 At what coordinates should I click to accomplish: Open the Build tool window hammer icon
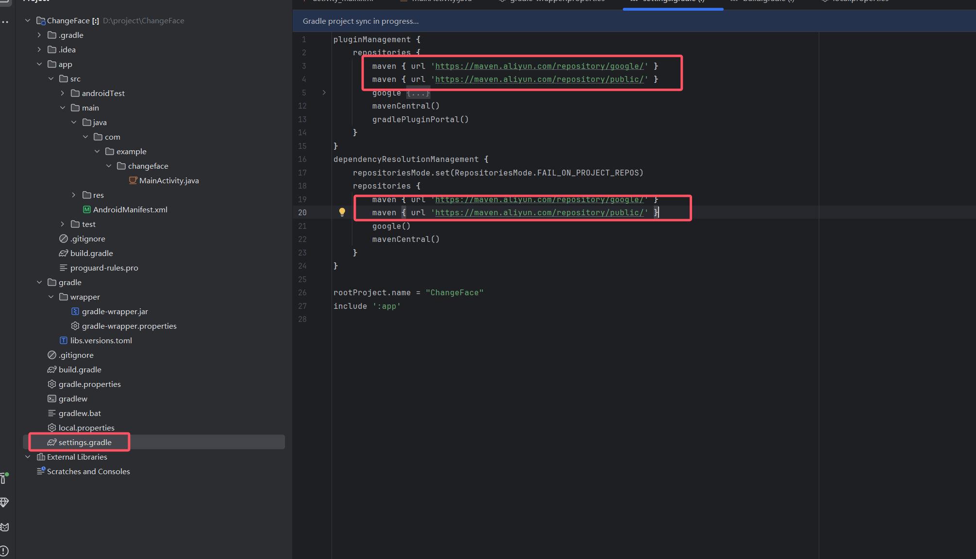pos(4,478)
